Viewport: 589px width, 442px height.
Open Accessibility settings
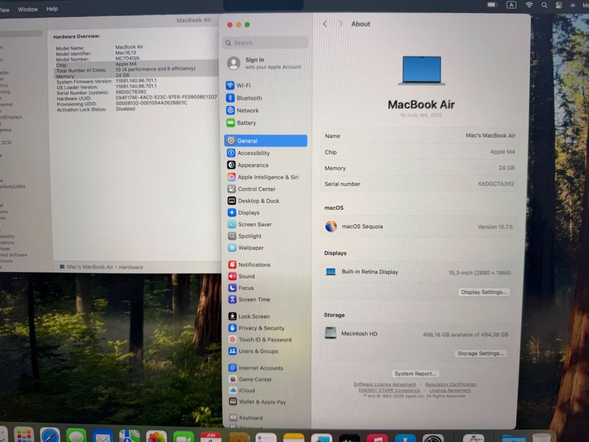[x=248, y=153]
